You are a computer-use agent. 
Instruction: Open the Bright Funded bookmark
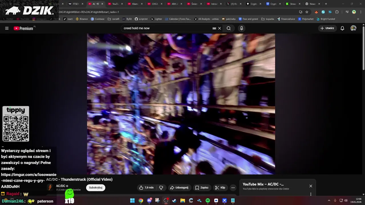pos(326,19)
